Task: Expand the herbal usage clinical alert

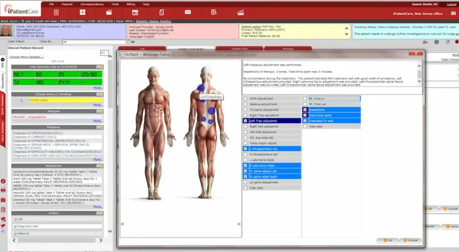Action: coord(21,100)
